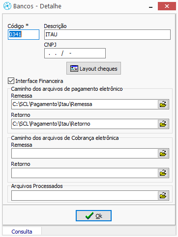Click the empty Arquivos Processados path field
This screenshot has width=178, height=237.
[85, 196]
